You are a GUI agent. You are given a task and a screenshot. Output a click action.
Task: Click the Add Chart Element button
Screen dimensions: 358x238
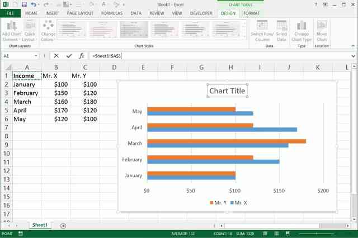11,31
